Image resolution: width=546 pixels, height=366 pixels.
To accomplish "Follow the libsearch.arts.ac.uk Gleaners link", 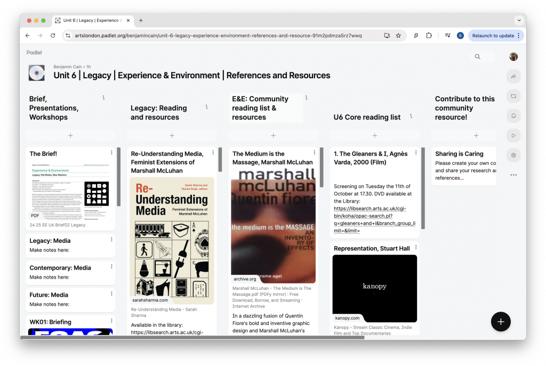I will [375, 219].
